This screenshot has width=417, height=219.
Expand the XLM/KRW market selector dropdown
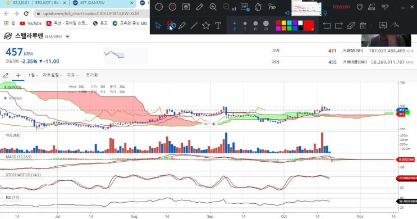(x=67, y=36)
